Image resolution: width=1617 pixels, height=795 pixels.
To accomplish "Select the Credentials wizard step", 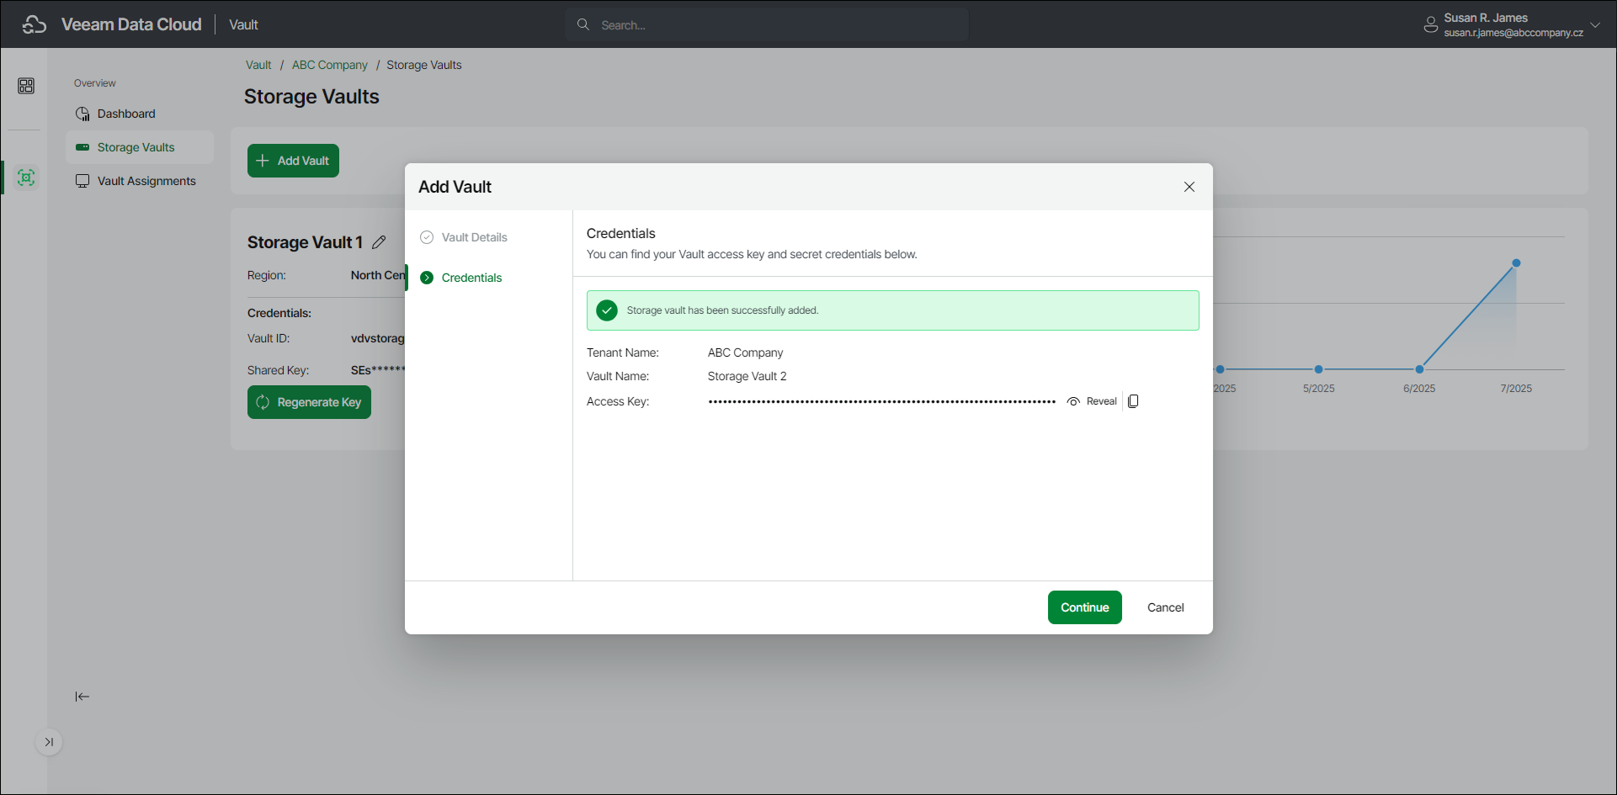I will [471, 278].
